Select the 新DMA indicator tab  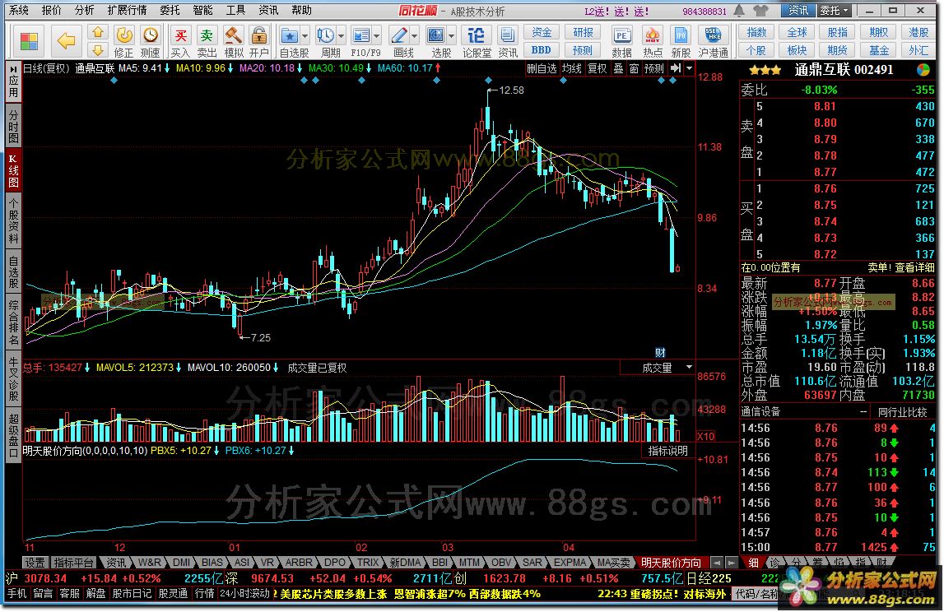[x=405, y=563]
